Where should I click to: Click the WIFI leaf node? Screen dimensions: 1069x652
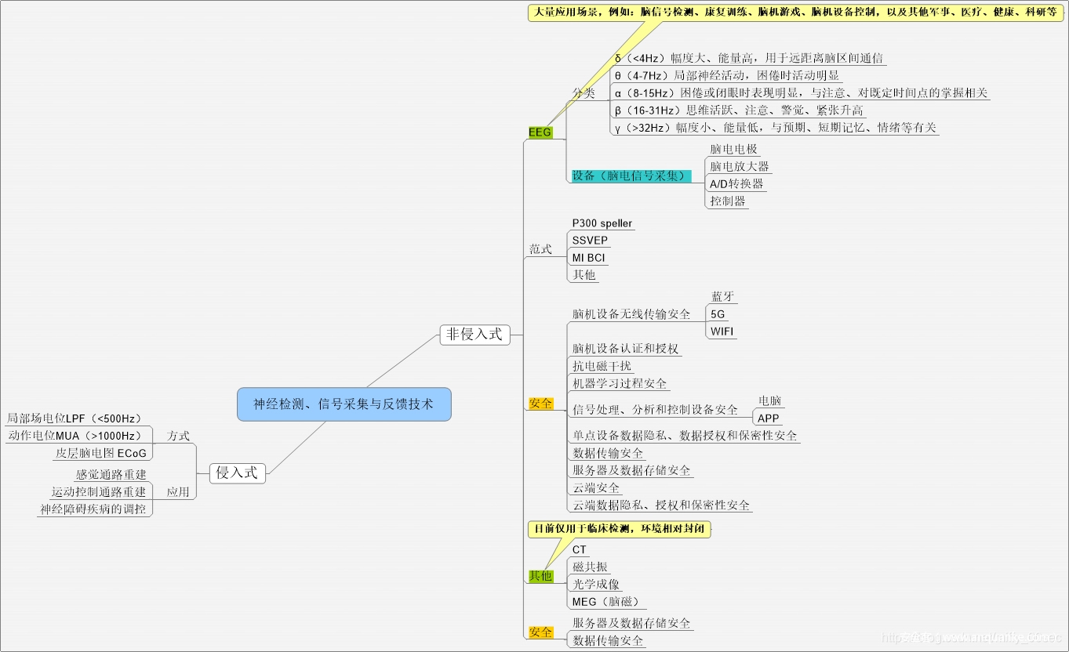pyautogui.click(x=722, y=331)
